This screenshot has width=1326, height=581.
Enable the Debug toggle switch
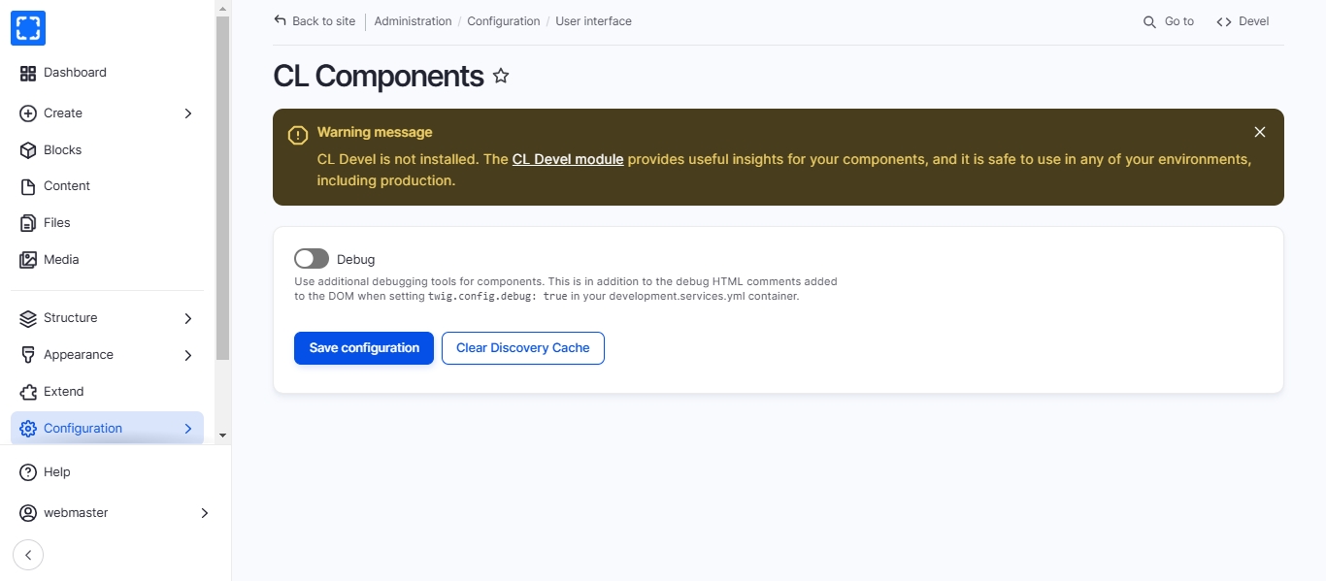click(x=312, y=259)
